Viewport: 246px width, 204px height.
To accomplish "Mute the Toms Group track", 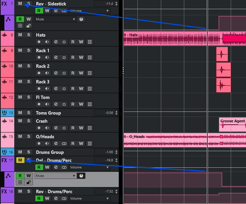I will (x=20, y=113).
